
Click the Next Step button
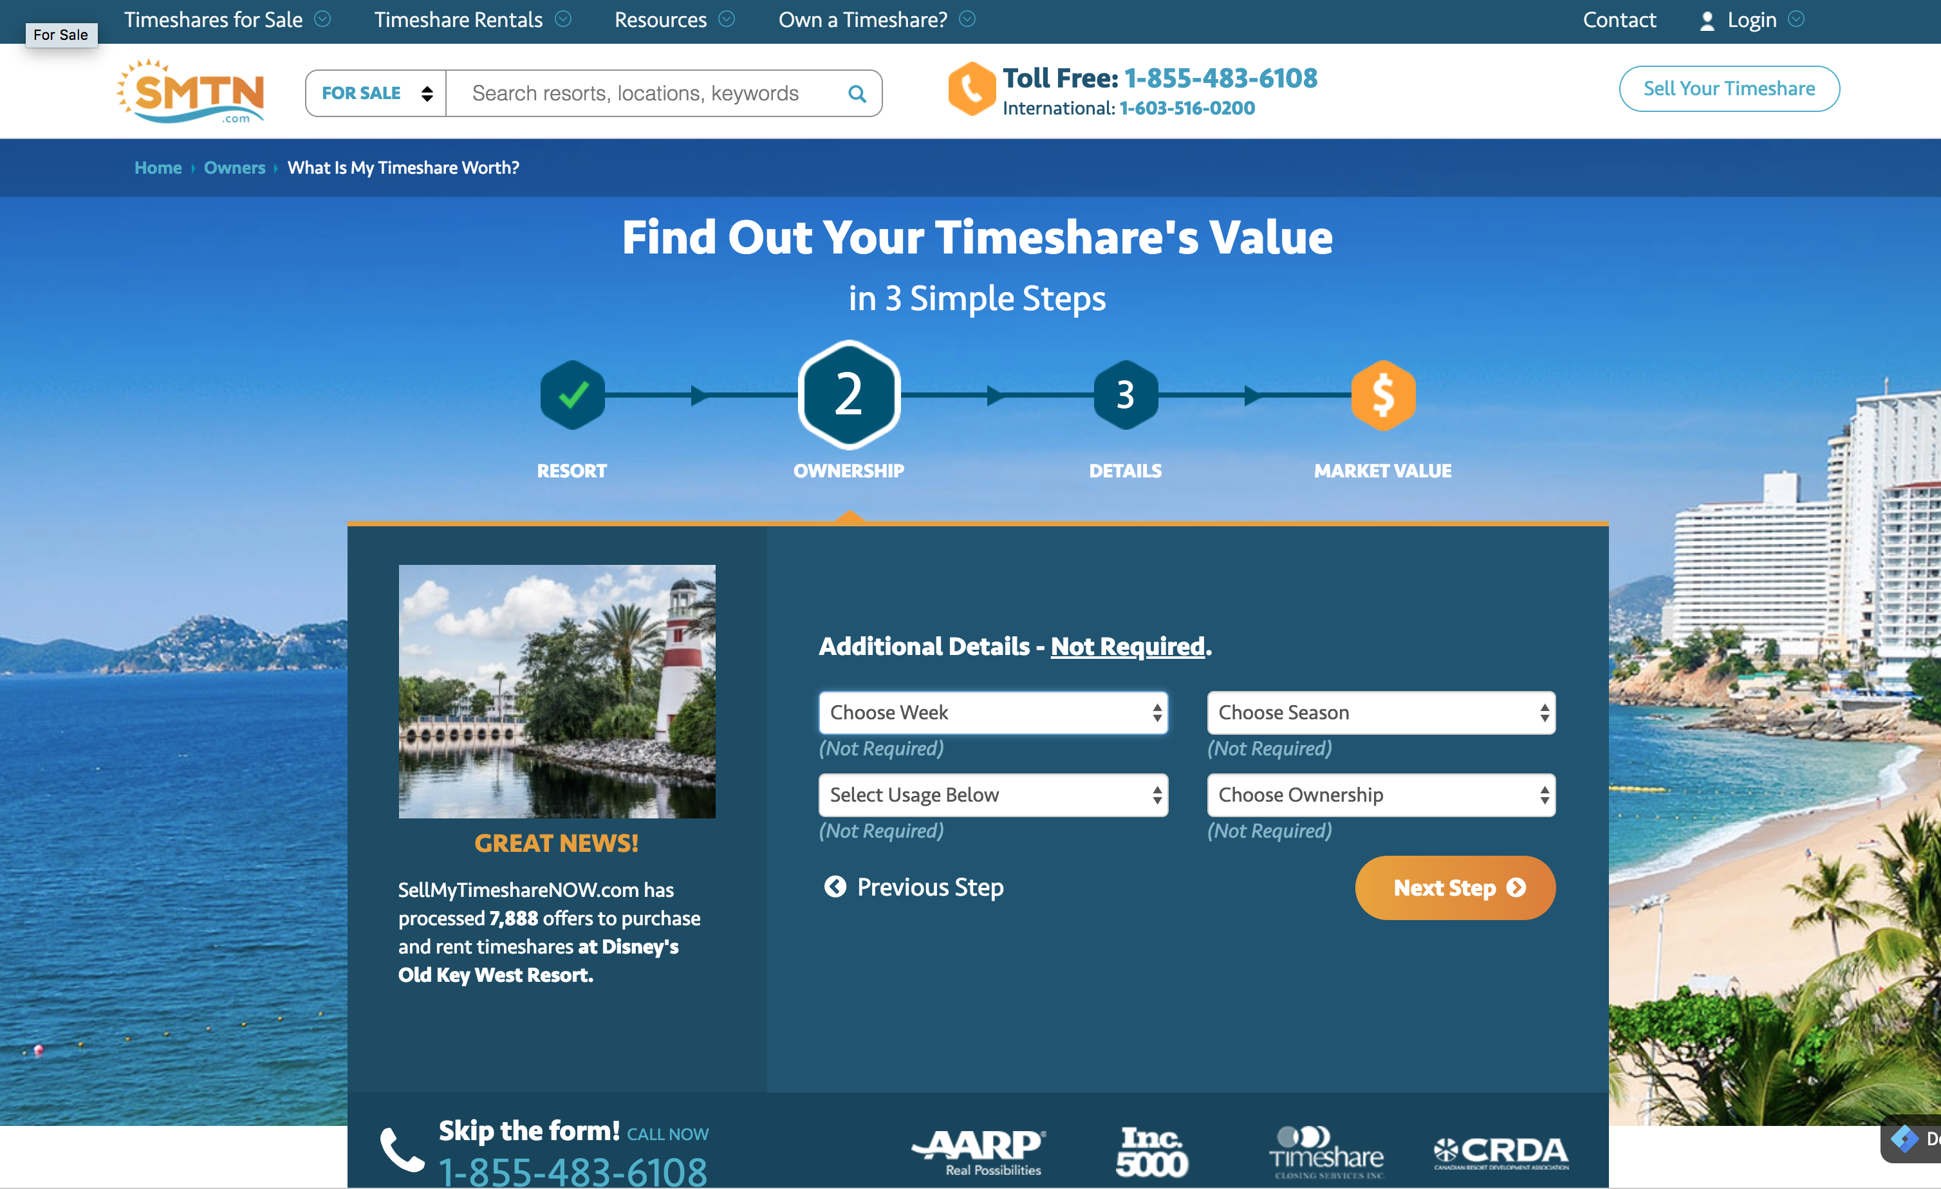pos(1455,887)
